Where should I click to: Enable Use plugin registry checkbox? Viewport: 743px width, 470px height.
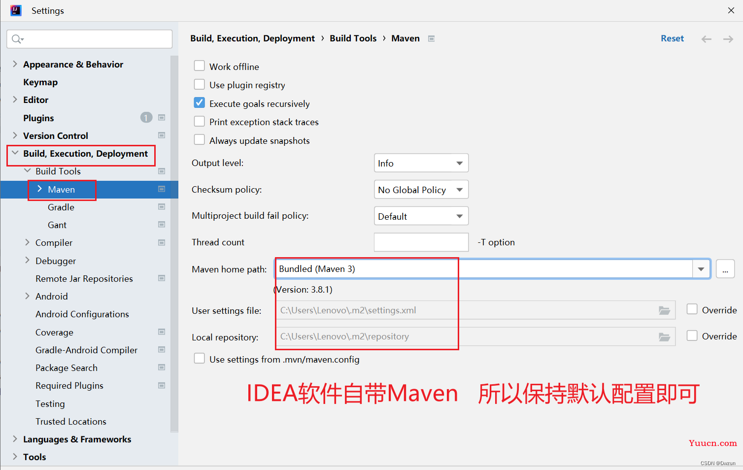coord(200,84)
